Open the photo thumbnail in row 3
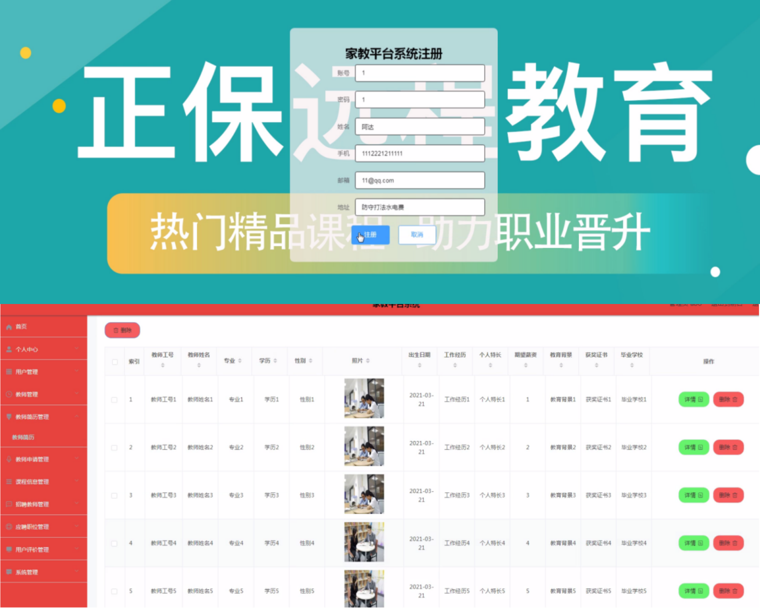Viewport: 760px width, 608px height. pyautogui.click(x=364, y=494)
